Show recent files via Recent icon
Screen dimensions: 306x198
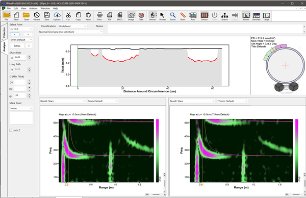tap(37, 16)
